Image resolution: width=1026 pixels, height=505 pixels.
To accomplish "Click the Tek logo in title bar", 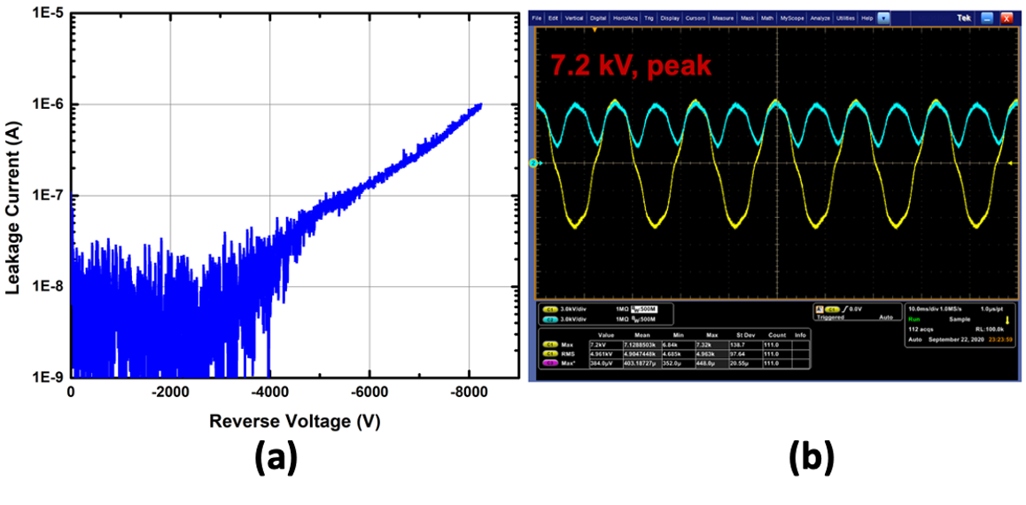I will pyautogui.click(x=966, y=18).
